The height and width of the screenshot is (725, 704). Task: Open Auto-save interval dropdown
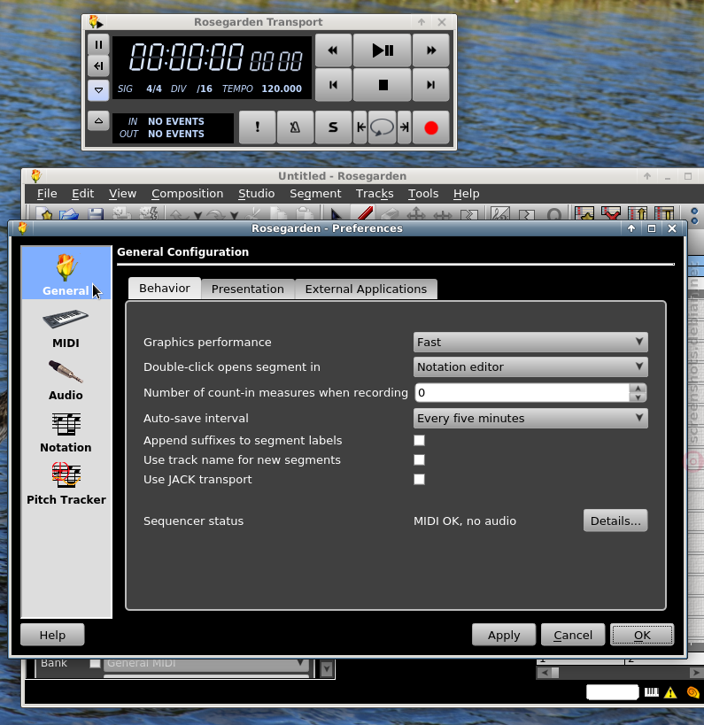point(530,418)
